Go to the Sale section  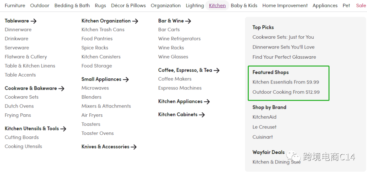361,5
